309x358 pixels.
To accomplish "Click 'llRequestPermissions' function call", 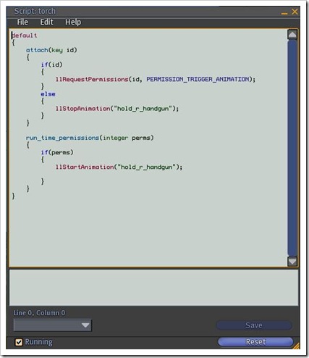I will 92,79.
